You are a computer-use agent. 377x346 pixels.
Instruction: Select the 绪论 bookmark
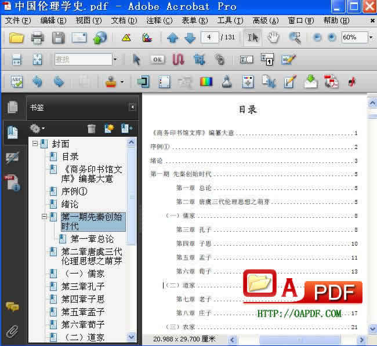tap(70, 205)
